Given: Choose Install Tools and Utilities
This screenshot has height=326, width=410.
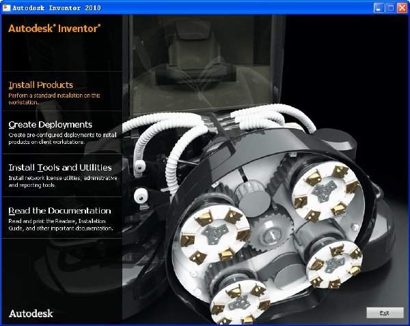Looking at the screenshot, I should [x=60, y=167].
